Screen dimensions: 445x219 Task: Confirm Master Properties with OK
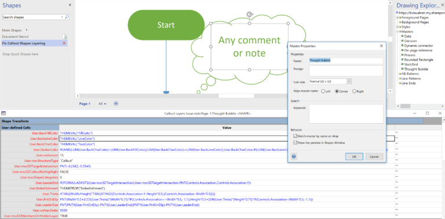tap(354, 157)
